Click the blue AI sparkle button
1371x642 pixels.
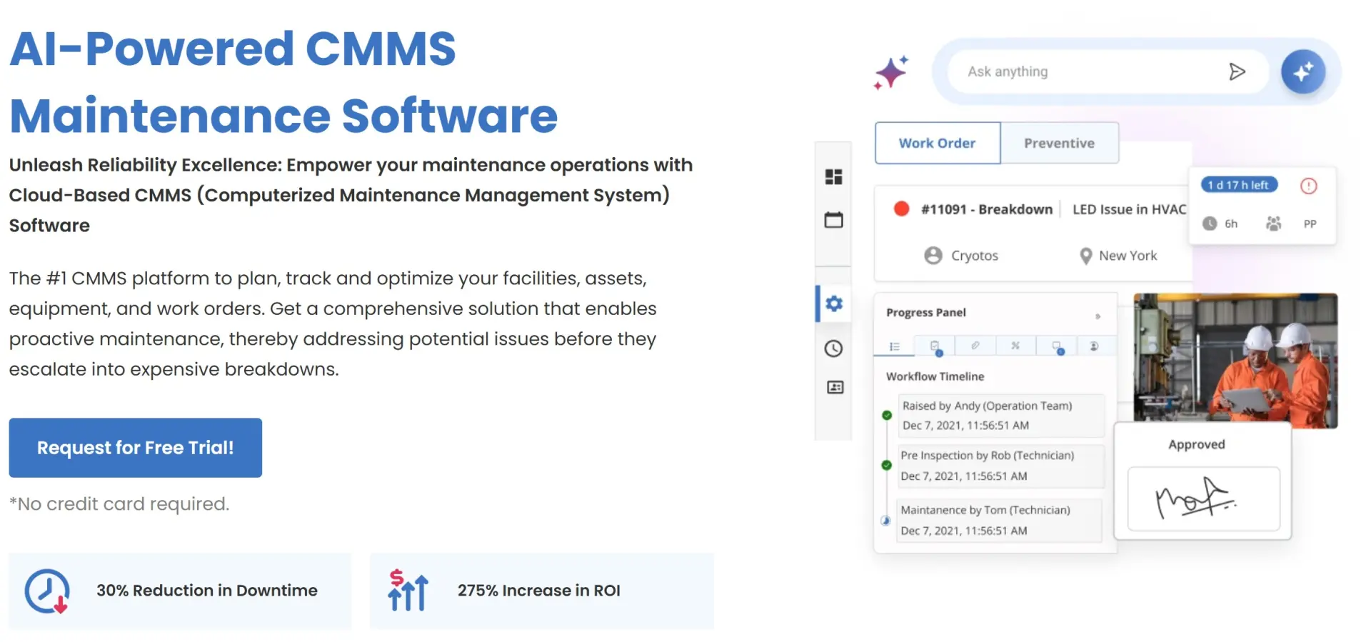[x=1302, y=71]
